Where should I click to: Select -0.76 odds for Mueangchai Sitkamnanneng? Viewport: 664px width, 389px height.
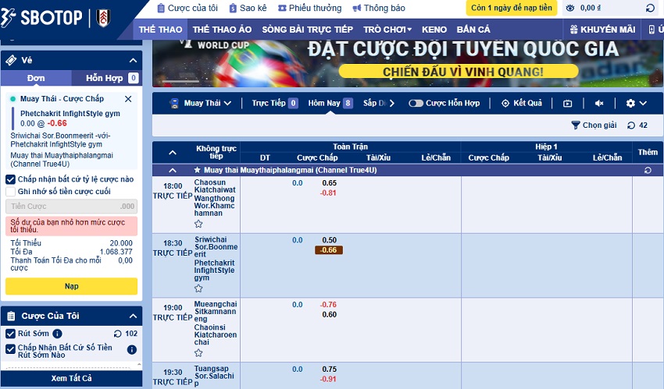[x=328, y=305]
